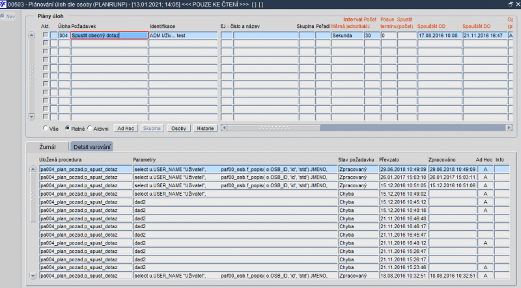Click Stav požadavku 'Zpracovaný' in 29.06.2018 row
Image resolution: width=521 pixels, height=288 pixels.
pos(358,169)
